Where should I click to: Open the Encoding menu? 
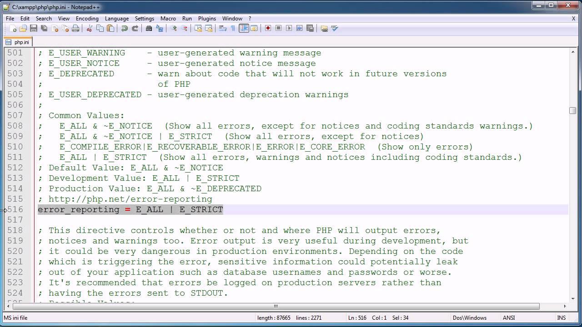tap(87, 19)
